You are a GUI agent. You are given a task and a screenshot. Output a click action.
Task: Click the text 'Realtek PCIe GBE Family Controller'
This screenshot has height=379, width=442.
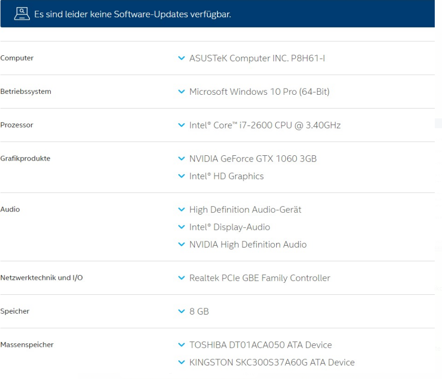[x=260, y=278]
